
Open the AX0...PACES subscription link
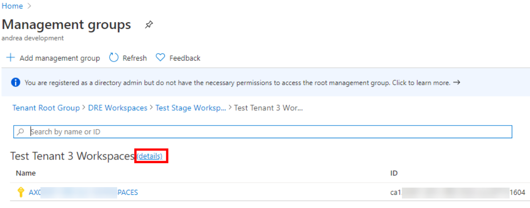83,193
